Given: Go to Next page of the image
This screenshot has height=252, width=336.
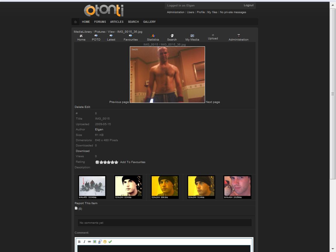Looking at the screenshot, I should 213,102.
